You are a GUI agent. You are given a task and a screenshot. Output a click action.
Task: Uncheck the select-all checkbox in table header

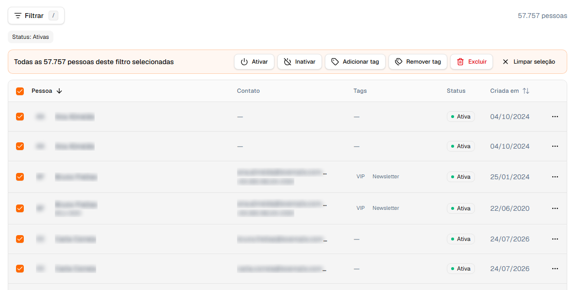tap(20, 91)
